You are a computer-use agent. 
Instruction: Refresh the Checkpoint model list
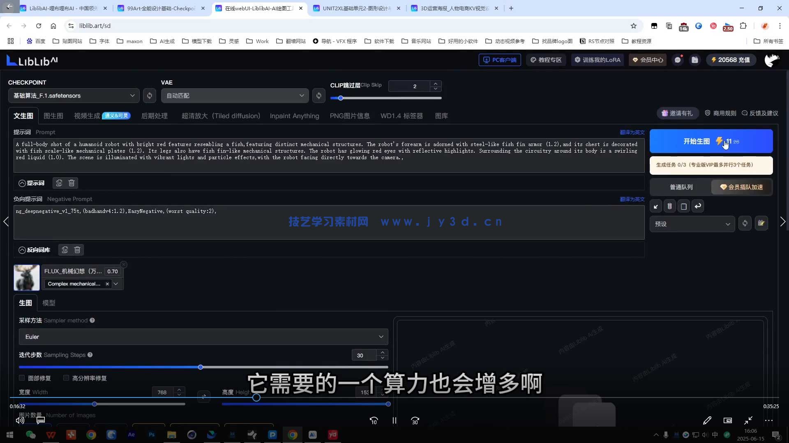point(149,96)
